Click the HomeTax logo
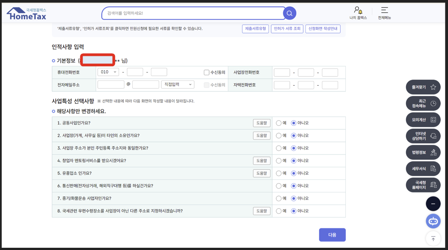 tap(26, 12)
